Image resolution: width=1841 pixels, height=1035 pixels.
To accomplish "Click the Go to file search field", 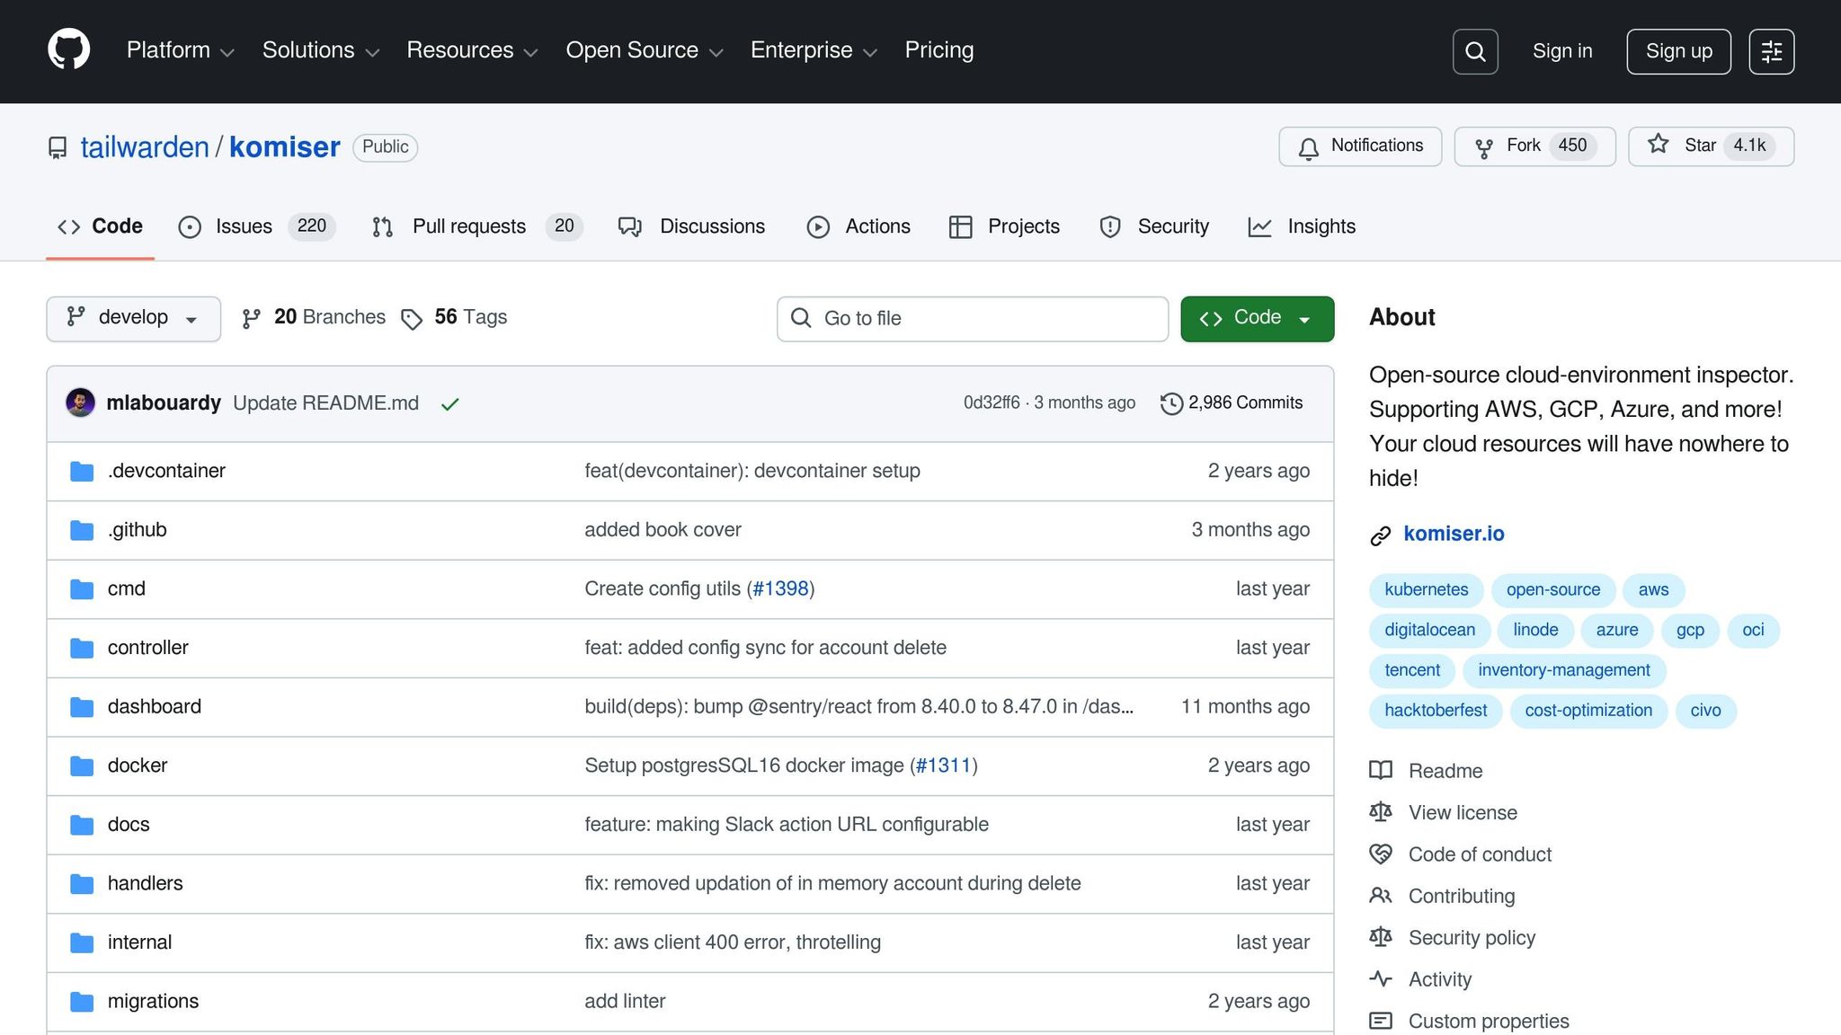I will [972, 318].
